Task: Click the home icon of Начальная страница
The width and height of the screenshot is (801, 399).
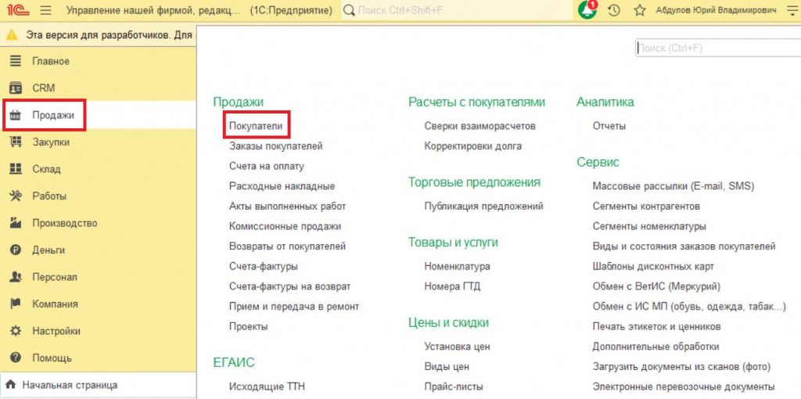Action: [x=11, y=385]
